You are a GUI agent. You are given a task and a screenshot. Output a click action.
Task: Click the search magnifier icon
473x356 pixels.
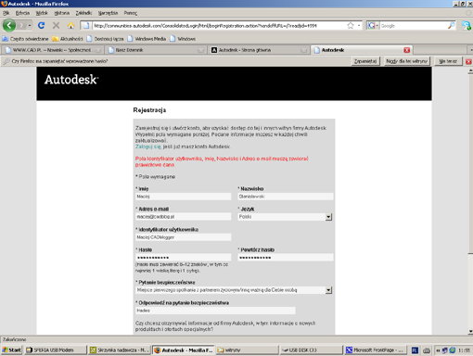pyautogui.click(x=452, y=26)
